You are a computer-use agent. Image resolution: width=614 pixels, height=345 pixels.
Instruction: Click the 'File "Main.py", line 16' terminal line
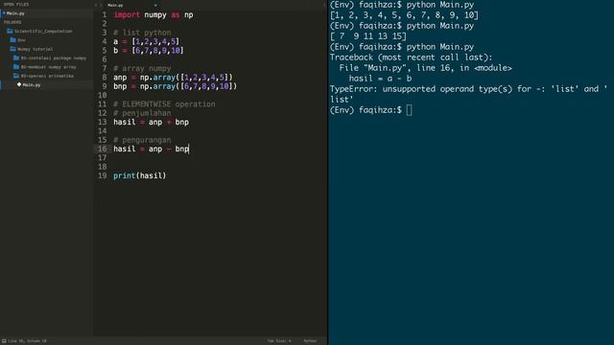(x=426, y=68)
